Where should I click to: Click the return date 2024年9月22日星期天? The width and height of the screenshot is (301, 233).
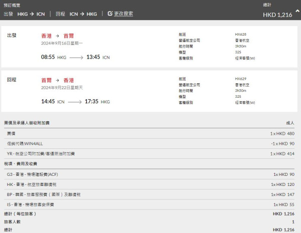62,88
